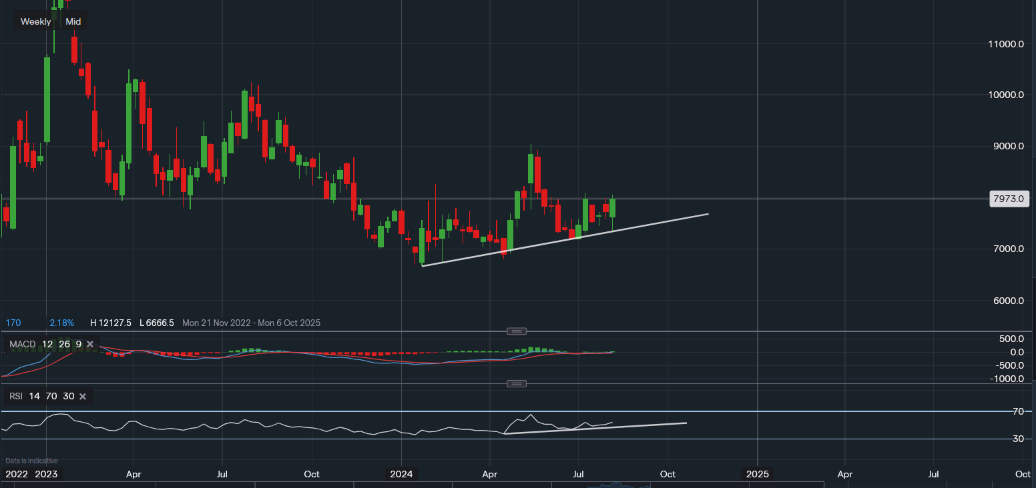The width and height of the screenshot is (1036, 488).
Task: Grab the resize handle above MACD panel
Action: [517, 331]
